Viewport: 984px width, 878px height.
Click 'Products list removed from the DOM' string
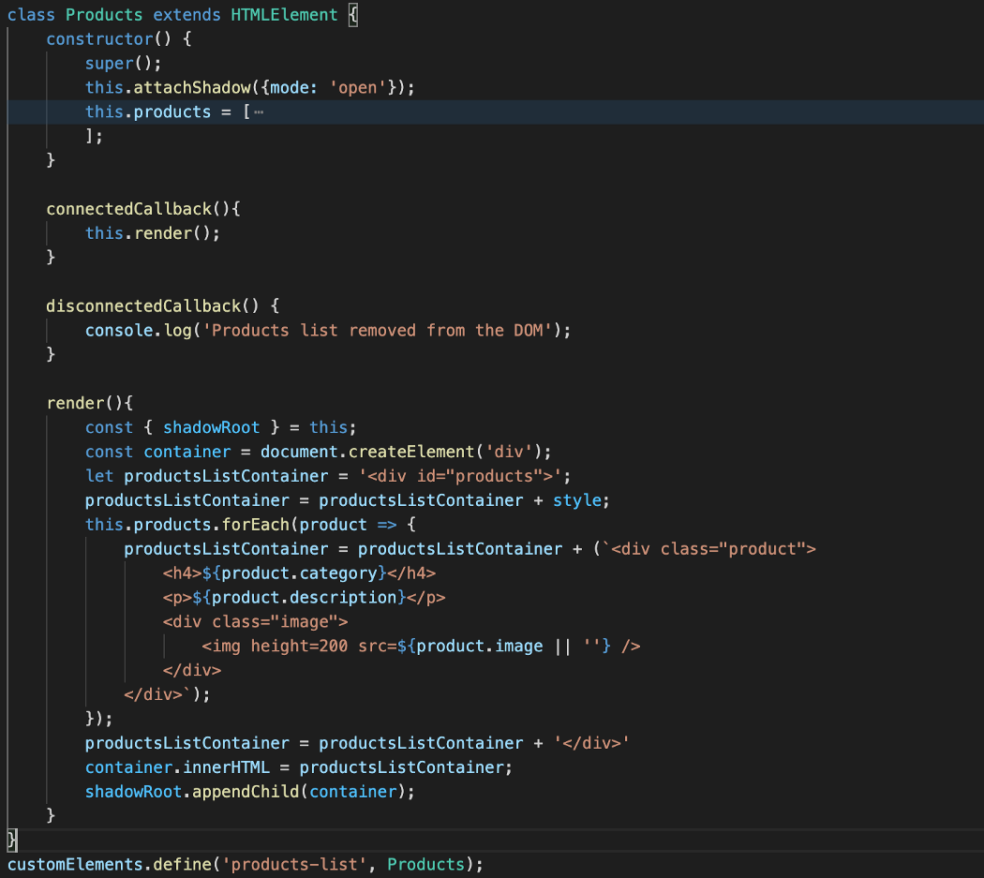377,331
